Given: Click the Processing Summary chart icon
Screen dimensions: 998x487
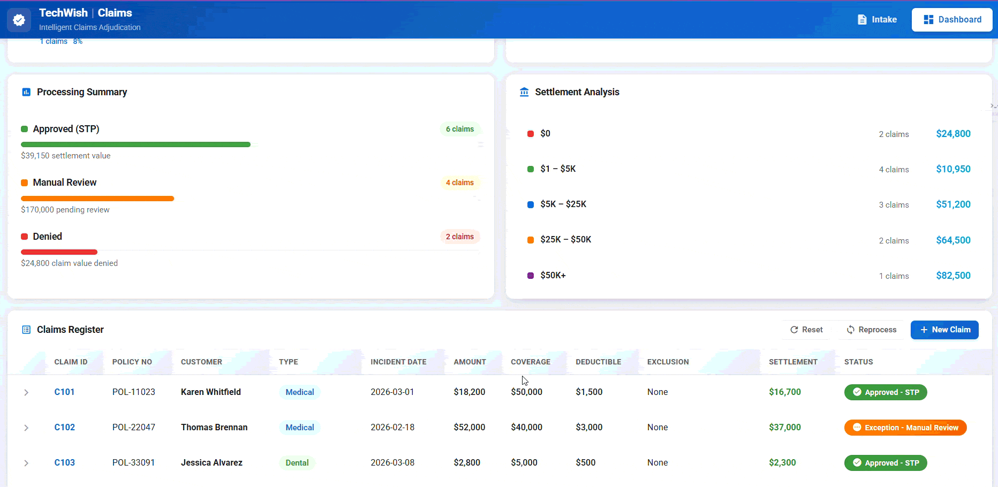Looking at the screenshot, I should click(x=26, y=92).
